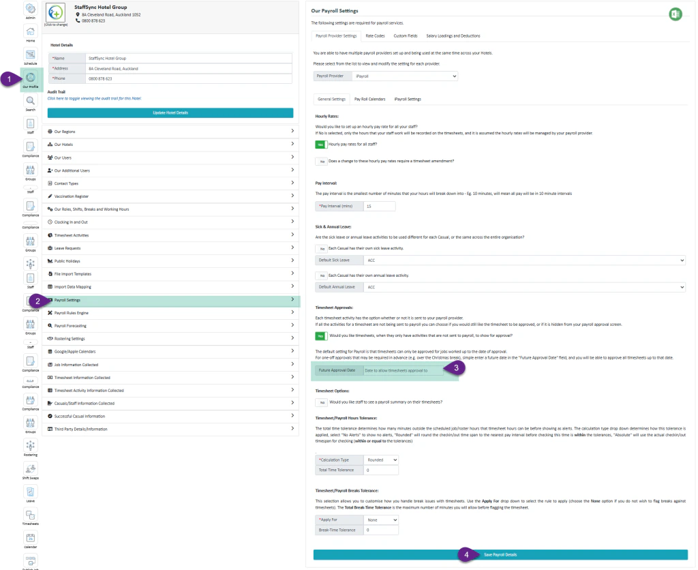Click the Break-Time Tolerance field

tap(381, 530)
